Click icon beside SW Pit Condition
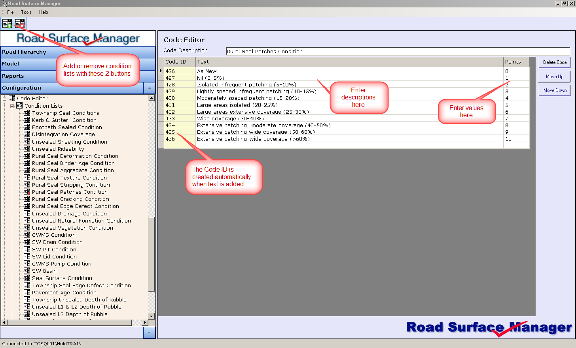 click(x=27, y=249)
